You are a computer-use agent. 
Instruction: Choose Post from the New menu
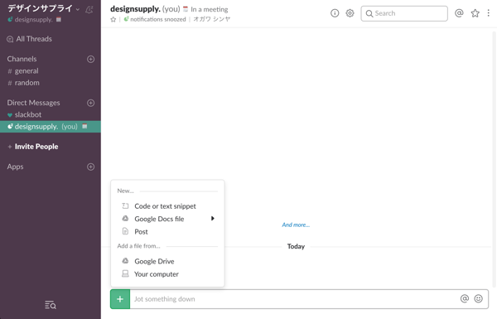click(x=141, y=232)
